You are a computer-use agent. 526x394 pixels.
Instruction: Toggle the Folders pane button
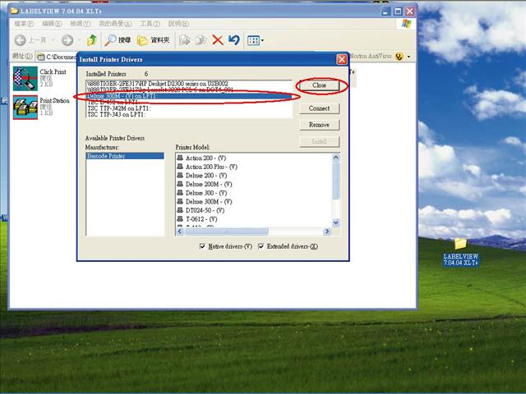[x=153, y=40]
